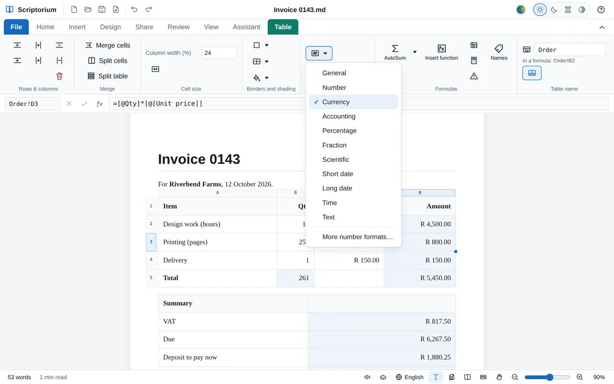Viewport: 614px width, 384px height.
Task: Cancel the formula edit with the X
Action: coord(69,104)
